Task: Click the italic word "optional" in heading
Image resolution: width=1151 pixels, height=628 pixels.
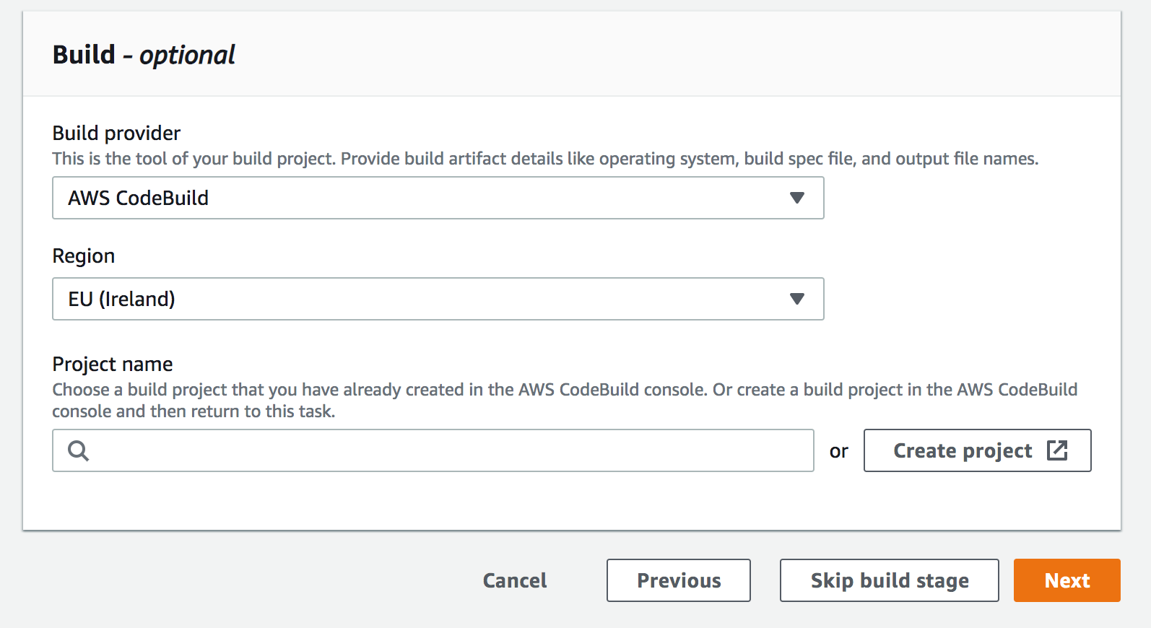Action: (x=187, y=55)
